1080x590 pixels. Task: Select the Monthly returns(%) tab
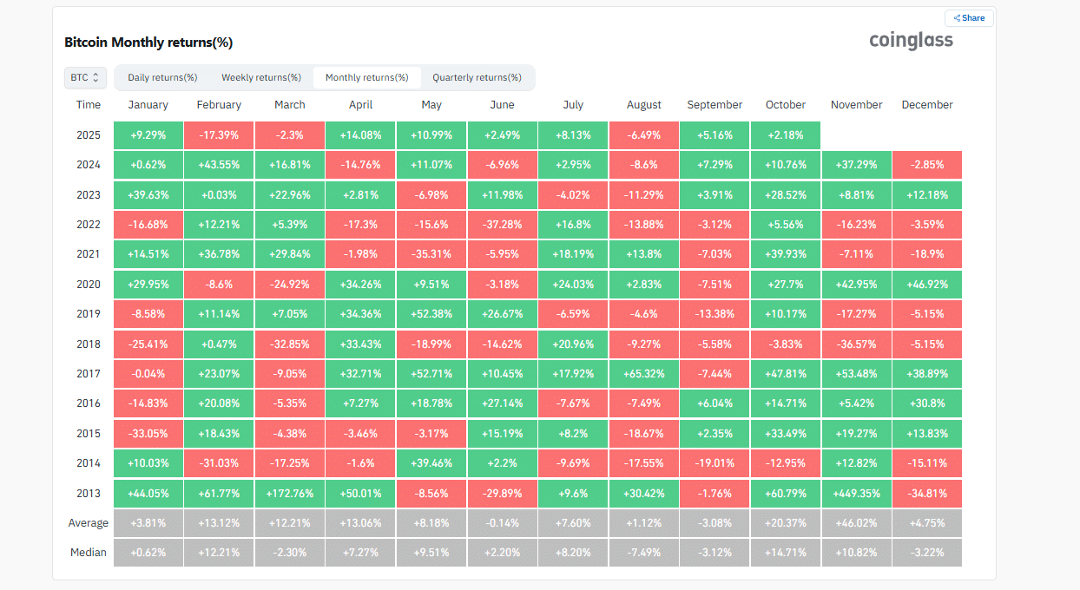pyautogui.click(x=366, y=77)
